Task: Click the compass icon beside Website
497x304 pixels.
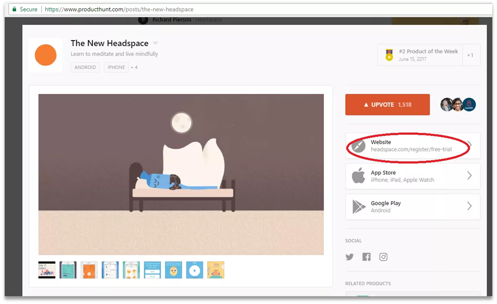Action: point(359,146)
